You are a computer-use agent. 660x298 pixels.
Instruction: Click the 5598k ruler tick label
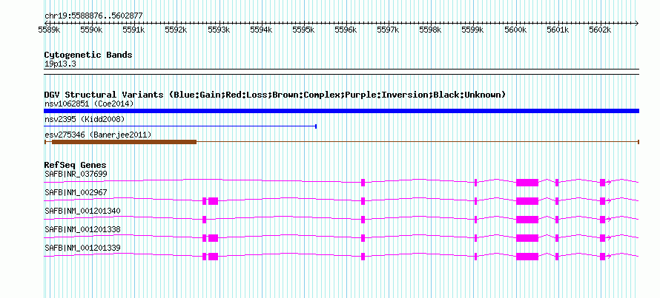(432, 30)
